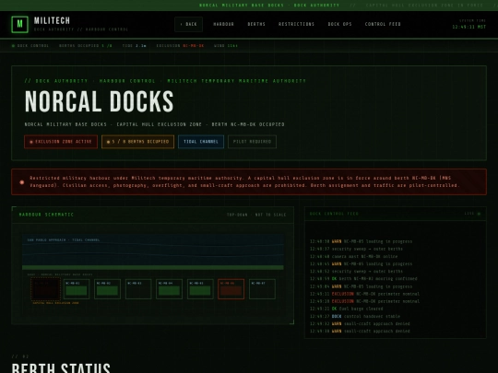Click the system time readout
498x373 pixels.
point(469,27)
